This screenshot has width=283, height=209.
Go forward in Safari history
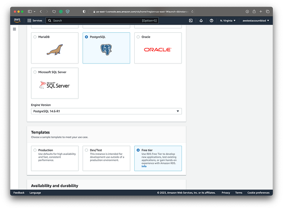(47, 12)
